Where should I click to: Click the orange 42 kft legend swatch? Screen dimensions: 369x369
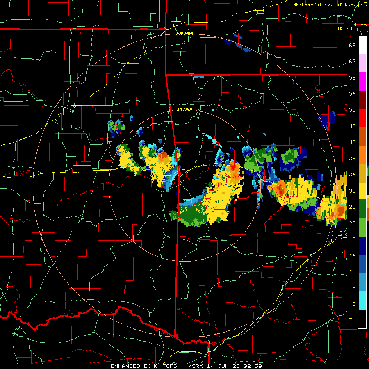[362, 155]
